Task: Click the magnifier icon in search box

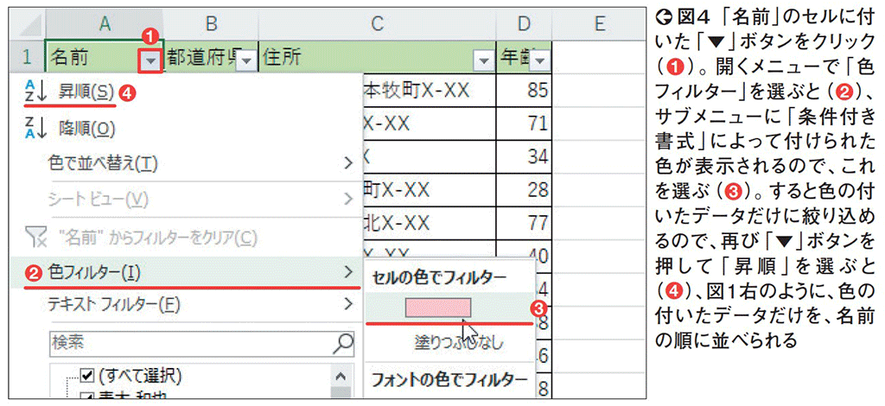Action: 342,344
